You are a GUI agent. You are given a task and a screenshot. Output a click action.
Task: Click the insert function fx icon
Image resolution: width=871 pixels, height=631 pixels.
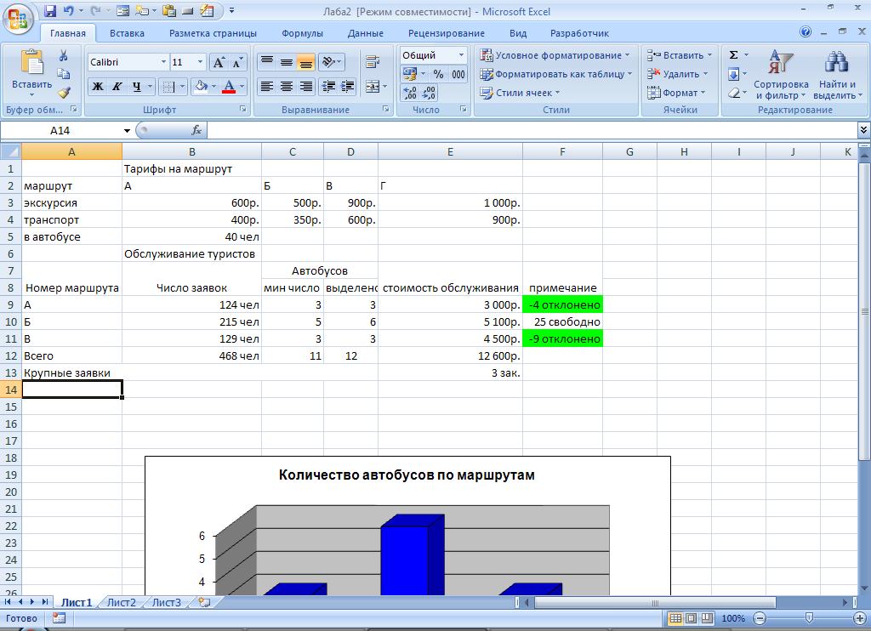[196, 130]
